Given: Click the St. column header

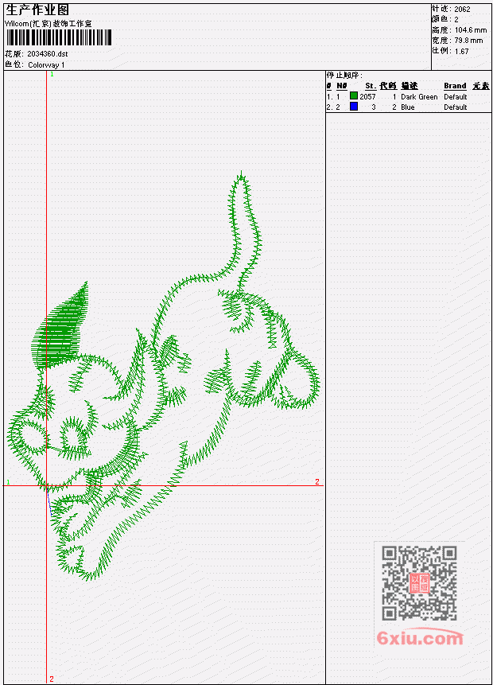Looking at the screenshot, I should click(x=371, y=86).
